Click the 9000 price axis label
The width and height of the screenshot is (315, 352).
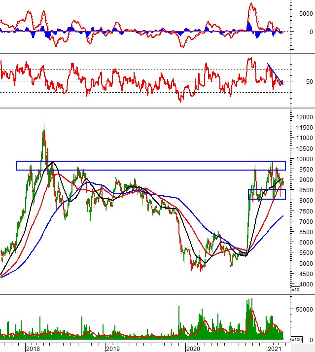pyautogui.click(x=306, y=180)
